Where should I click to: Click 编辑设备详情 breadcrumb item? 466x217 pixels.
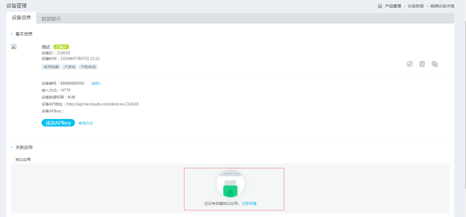tap(442, 6)
